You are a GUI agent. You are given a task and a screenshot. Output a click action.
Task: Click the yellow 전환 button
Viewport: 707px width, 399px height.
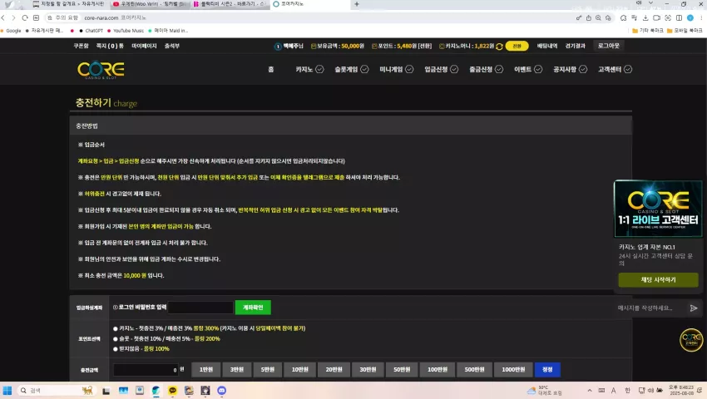(x=517, y=46)
